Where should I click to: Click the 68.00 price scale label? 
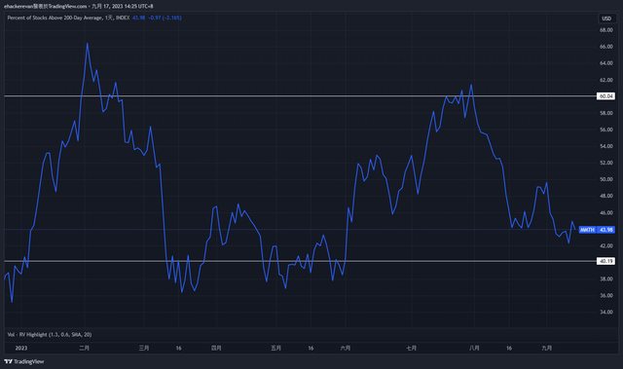606,30
